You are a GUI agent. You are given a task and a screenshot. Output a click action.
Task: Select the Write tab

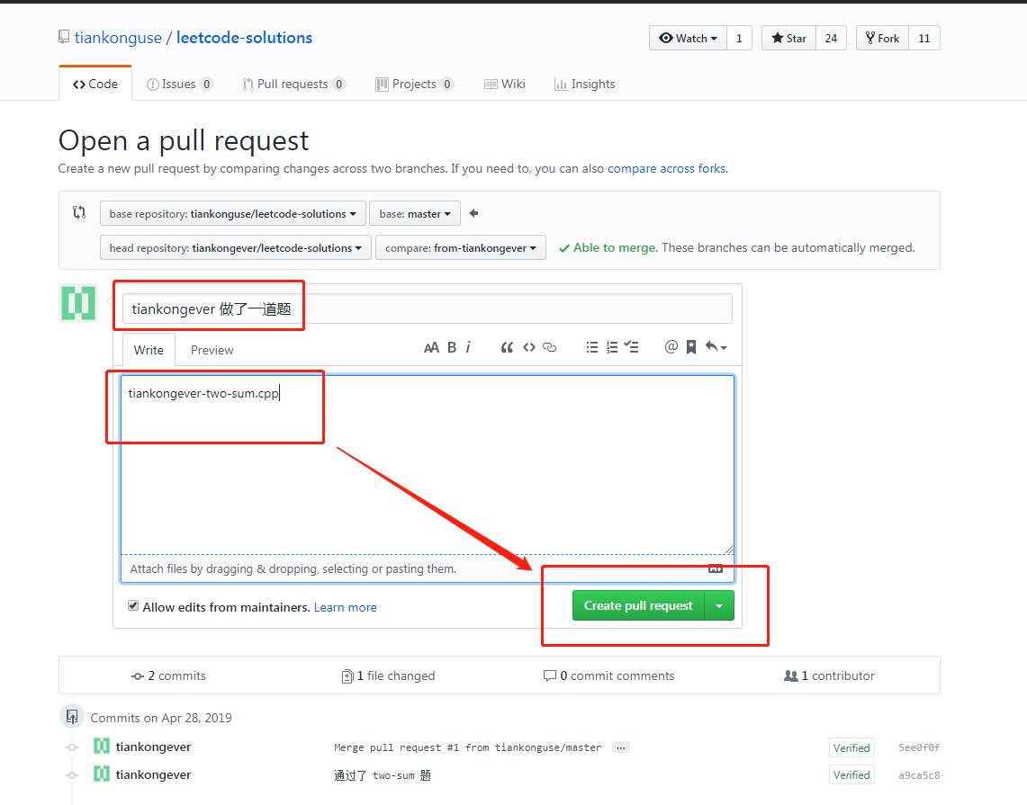(149, 350)
